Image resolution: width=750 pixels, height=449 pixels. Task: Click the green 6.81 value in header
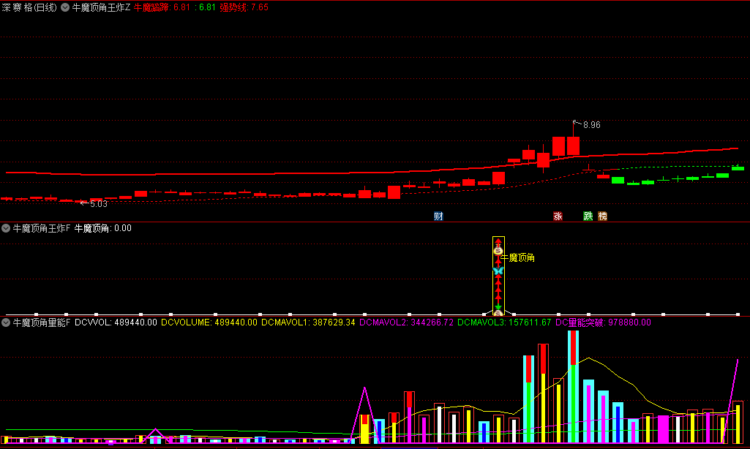207,7
